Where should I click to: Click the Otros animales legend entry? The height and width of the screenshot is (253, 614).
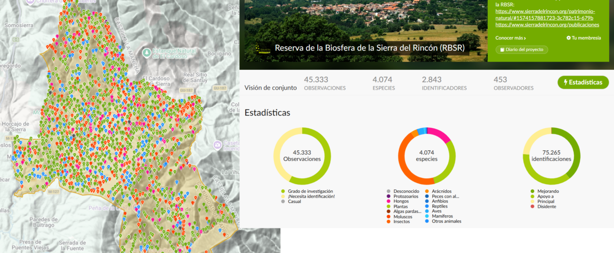click(443, 221)
